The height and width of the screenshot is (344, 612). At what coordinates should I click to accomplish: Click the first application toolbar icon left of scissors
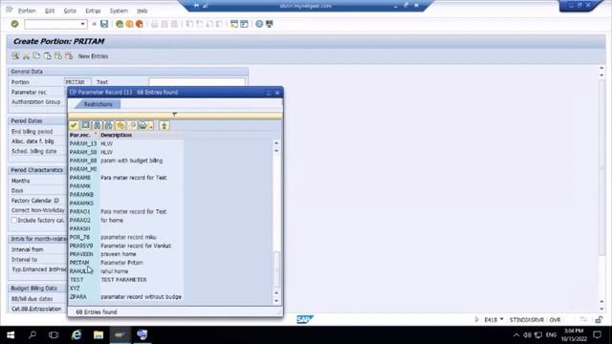[15, 56]
